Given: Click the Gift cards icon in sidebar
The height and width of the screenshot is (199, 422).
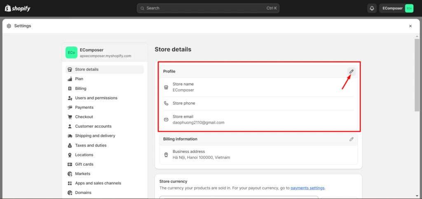Looking at the screenshot, I should pyautogui.click(x=70, y=164).
